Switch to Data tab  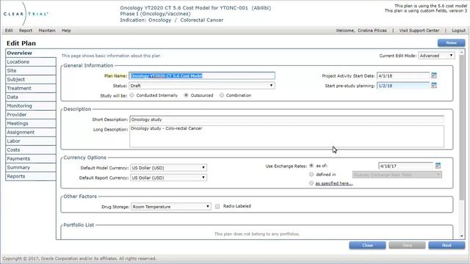pos(31,97)
